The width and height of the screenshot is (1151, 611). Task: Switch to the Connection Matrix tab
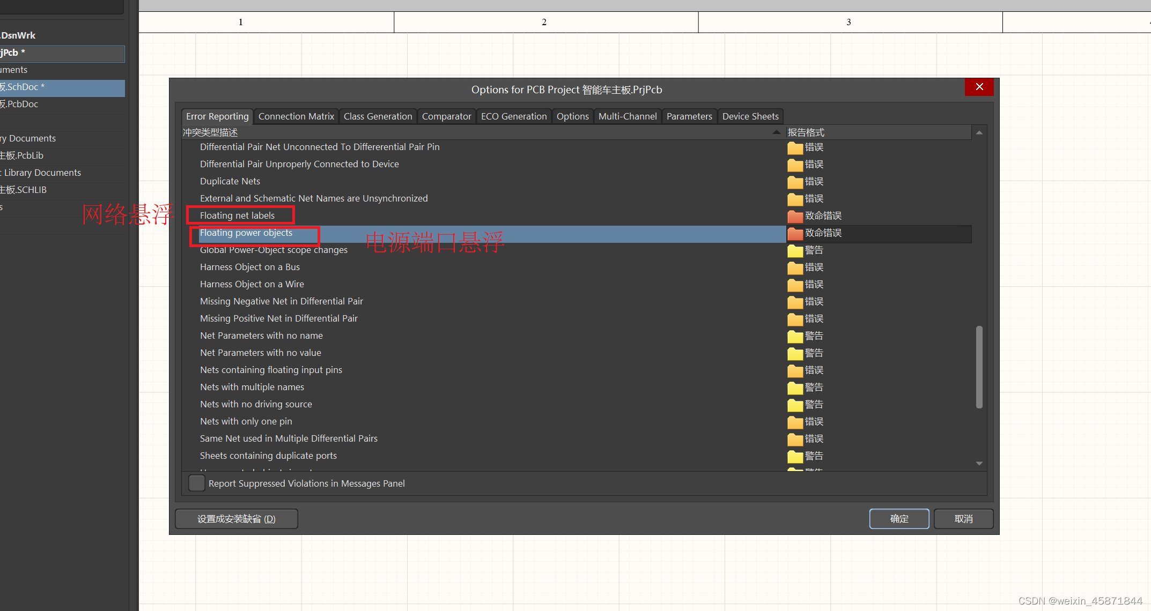point(296,116)
